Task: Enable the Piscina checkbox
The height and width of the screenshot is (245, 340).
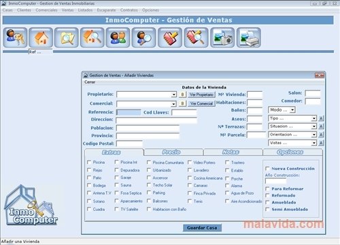Action: (89, 162)
